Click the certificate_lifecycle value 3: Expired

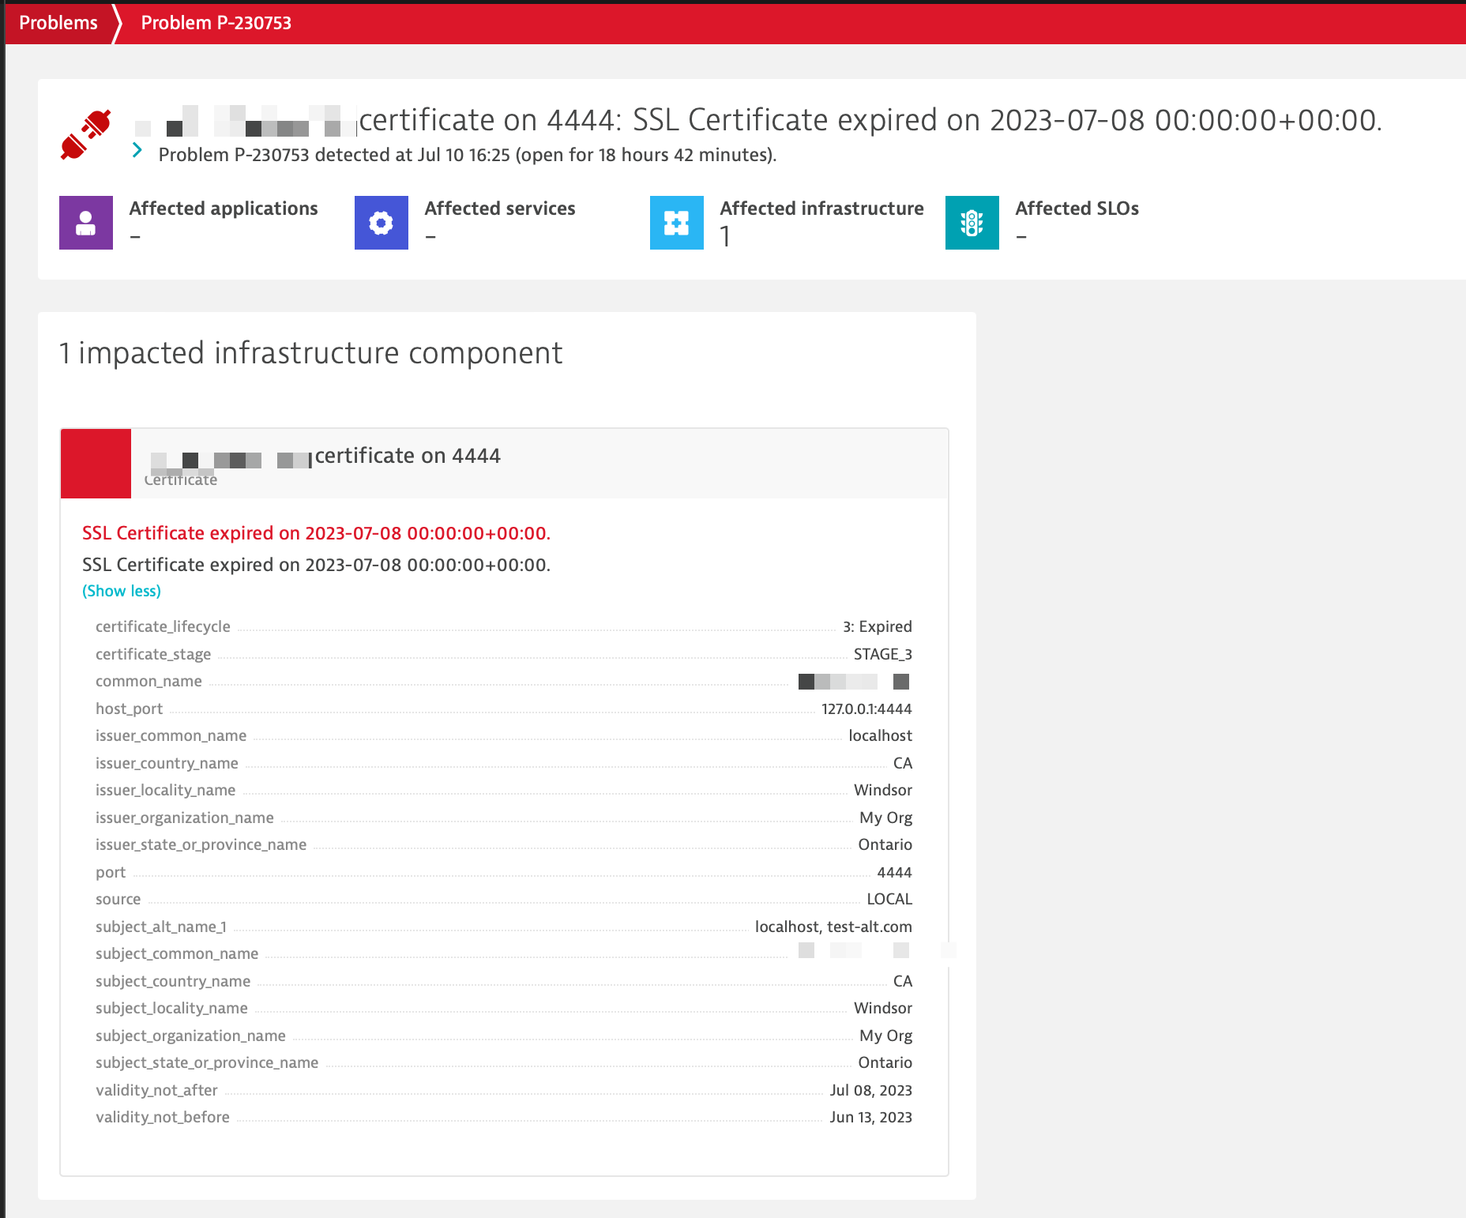pyautogui.click(x=876, y=626)
